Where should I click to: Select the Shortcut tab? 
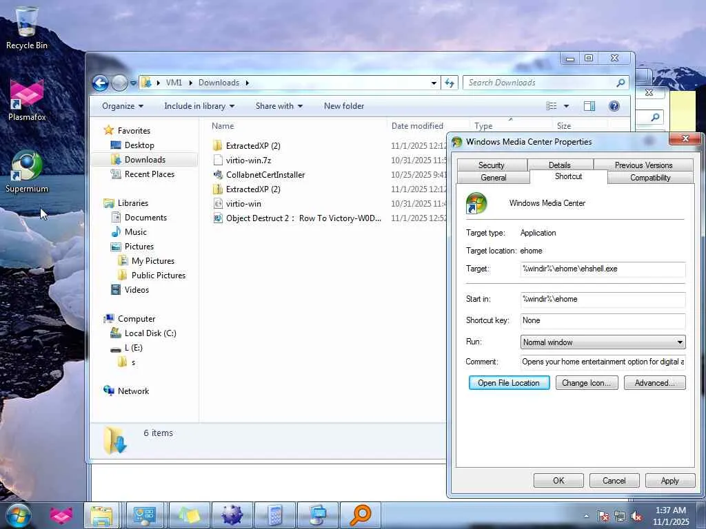tap(569, 177)
